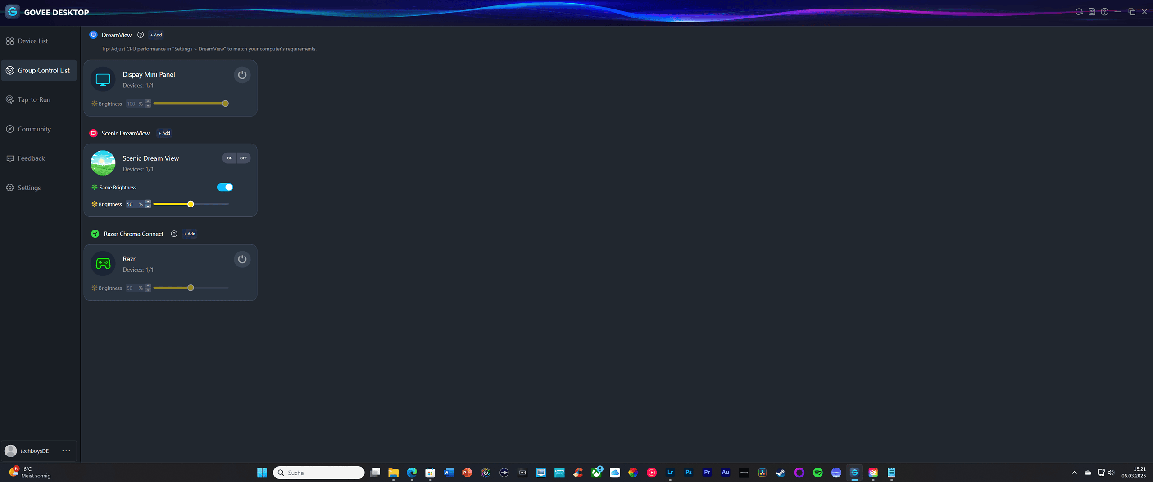Open PowerPoint from the taskbar

click(467, 473)
